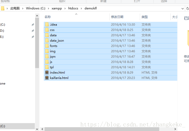The height and width of the screenshot is (131, 189).
Task: Sort by 名称 column header
Action: (x=48, y=17)
